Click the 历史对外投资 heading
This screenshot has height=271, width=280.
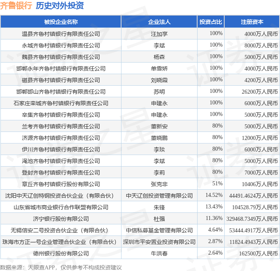coord(60,6)
